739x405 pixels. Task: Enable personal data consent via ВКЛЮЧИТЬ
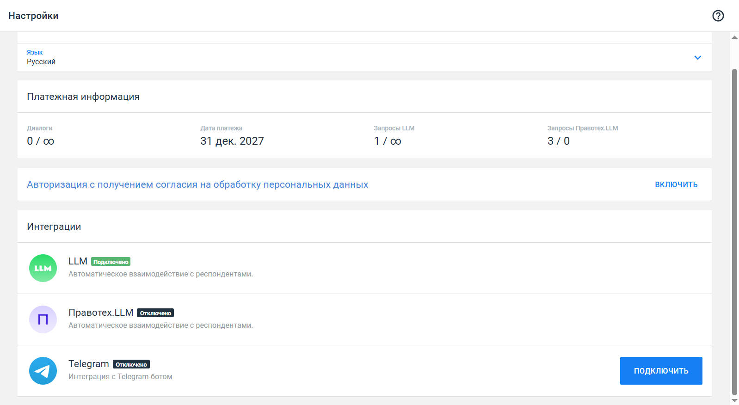(676, 184)
